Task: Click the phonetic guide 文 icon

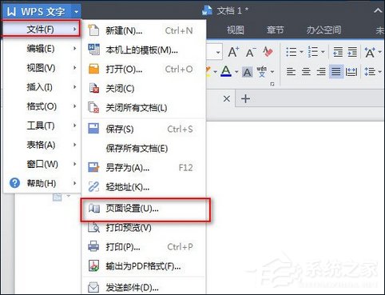Action: pyautogui.click(x=262, y=71)
